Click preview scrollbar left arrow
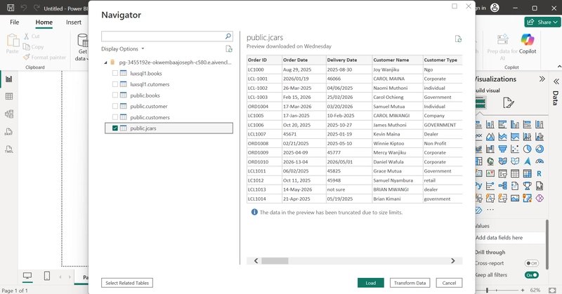 coord(256,261)
